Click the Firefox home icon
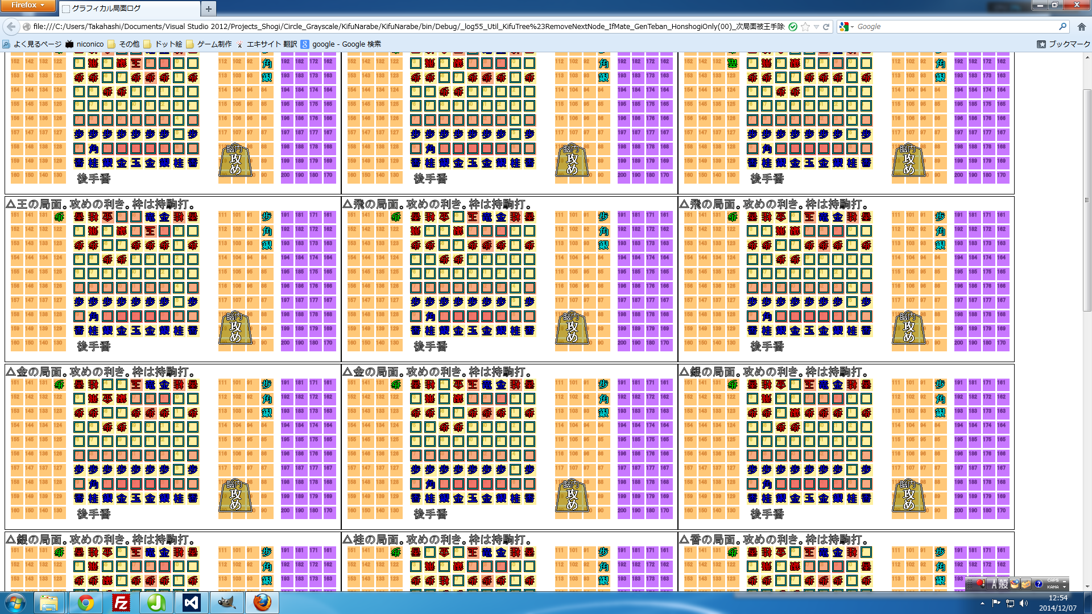The image size is (1092, 614). pyautogui.click(x=1081, y=27)
